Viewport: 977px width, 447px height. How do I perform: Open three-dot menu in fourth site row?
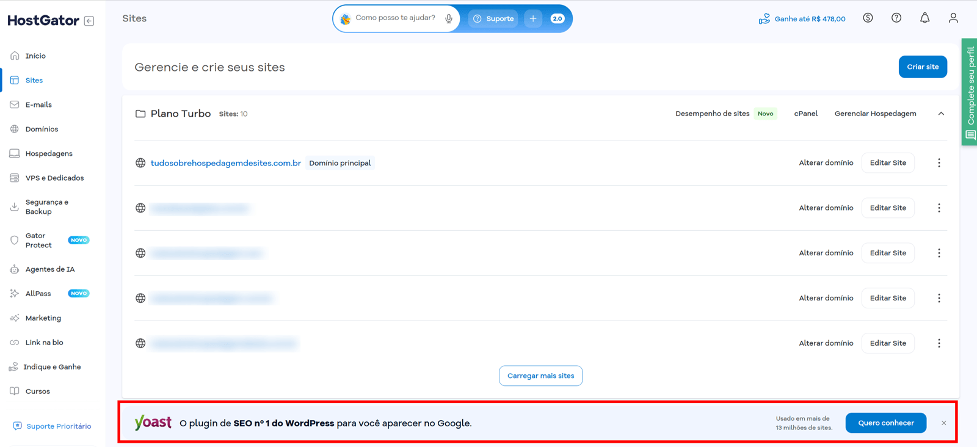pos(939,298)
